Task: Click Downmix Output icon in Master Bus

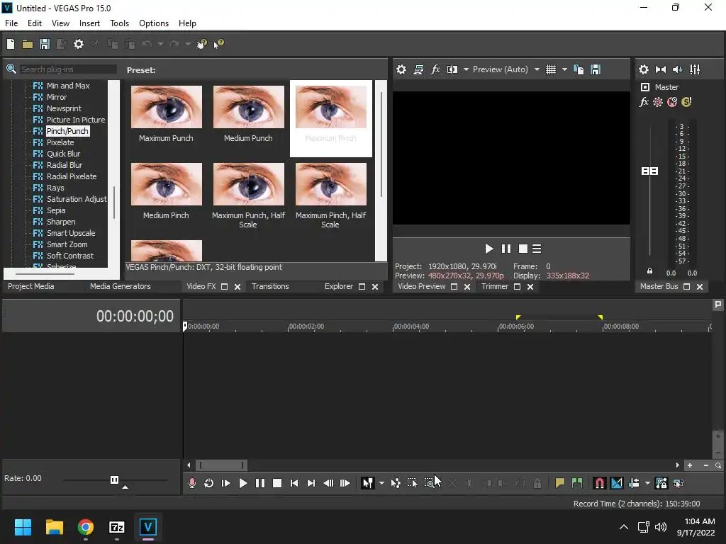Action: click(661, 69)
